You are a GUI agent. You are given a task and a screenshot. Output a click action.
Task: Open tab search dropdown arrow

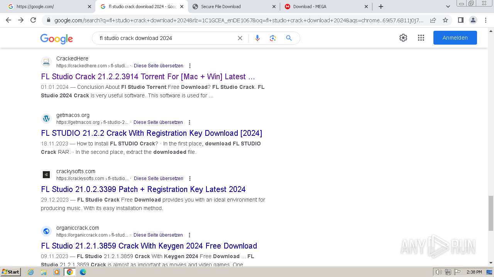[448, 7]
